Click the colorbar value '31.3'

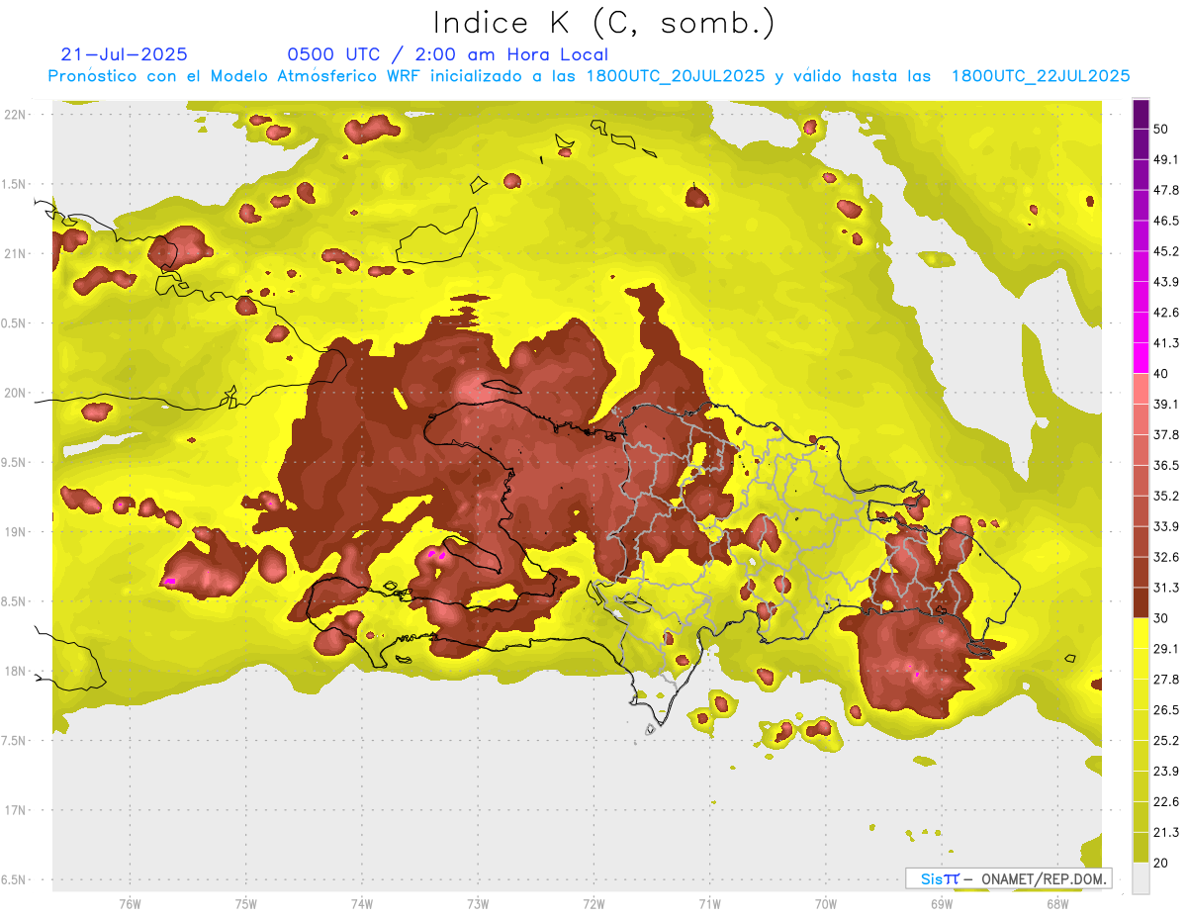[x=1166, y=588]
